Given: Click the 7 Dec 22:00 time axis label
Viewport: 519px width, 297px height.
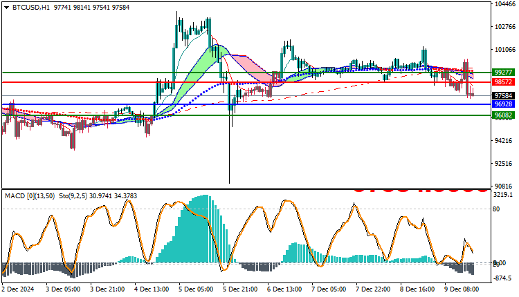Looking at the screenshot, I should (374, 289).
